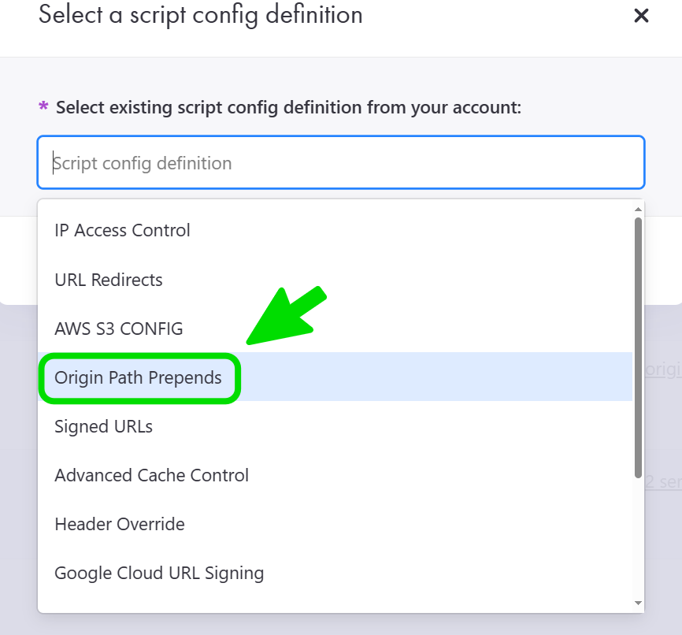Choose URL Redirects from the list

click(109, 280)
